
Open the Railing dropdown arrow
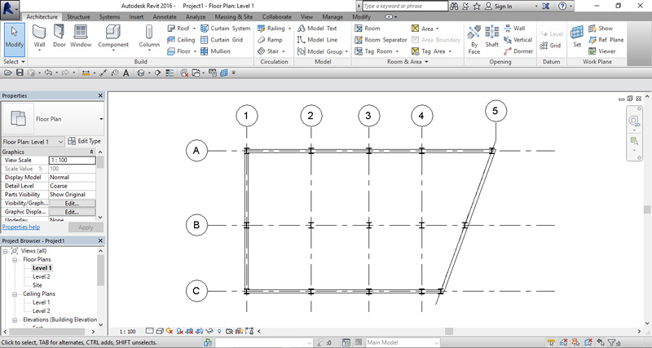(290, 29)
